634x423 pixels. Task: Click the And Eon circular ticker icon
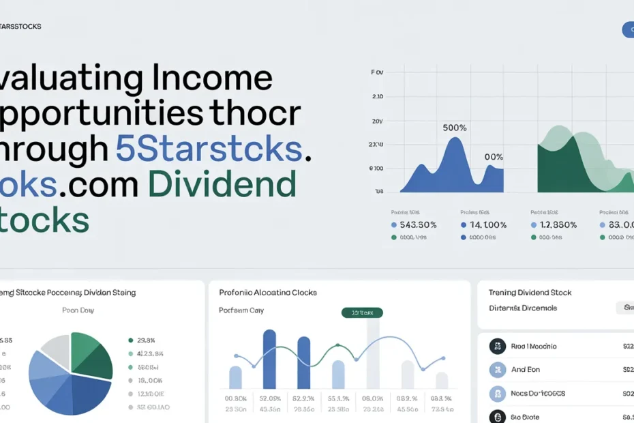point(498,369)
